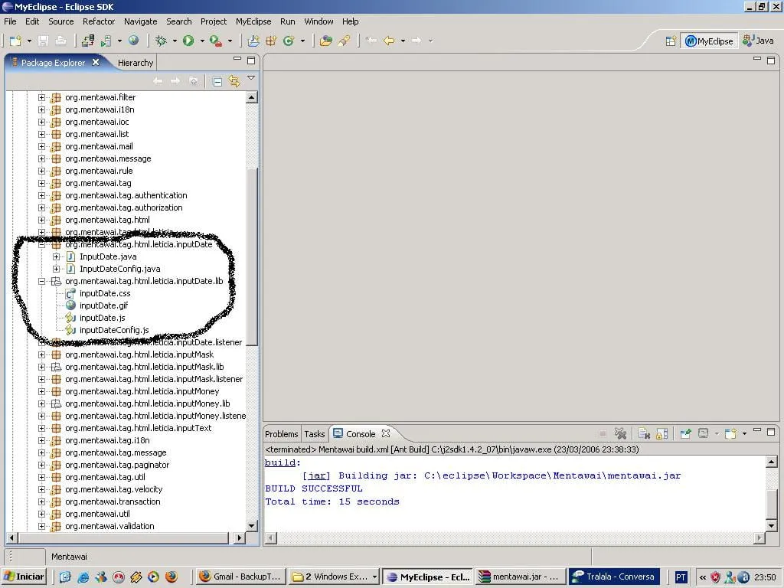Click the green Run button in toolbar

click(x=188, y=41)
